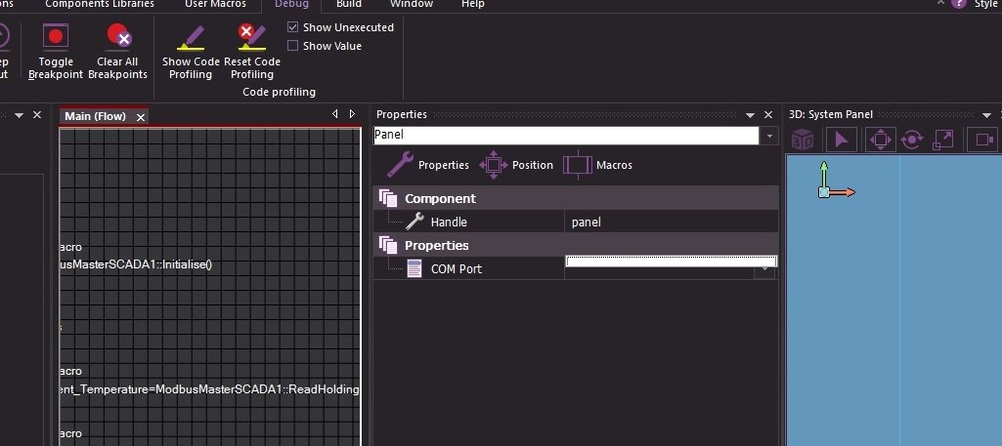Open the camera view icon in System Panel
Viewport: 1002px width, 446px height.
click(982, 140)
